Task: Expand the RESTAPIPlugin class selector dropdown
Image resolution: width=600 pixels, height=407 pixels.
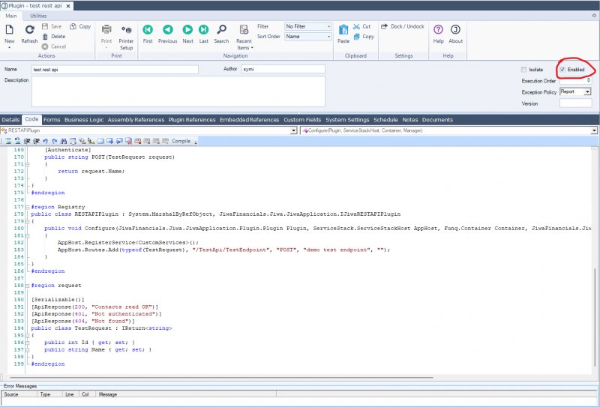Action: click(x=293, y=130)
